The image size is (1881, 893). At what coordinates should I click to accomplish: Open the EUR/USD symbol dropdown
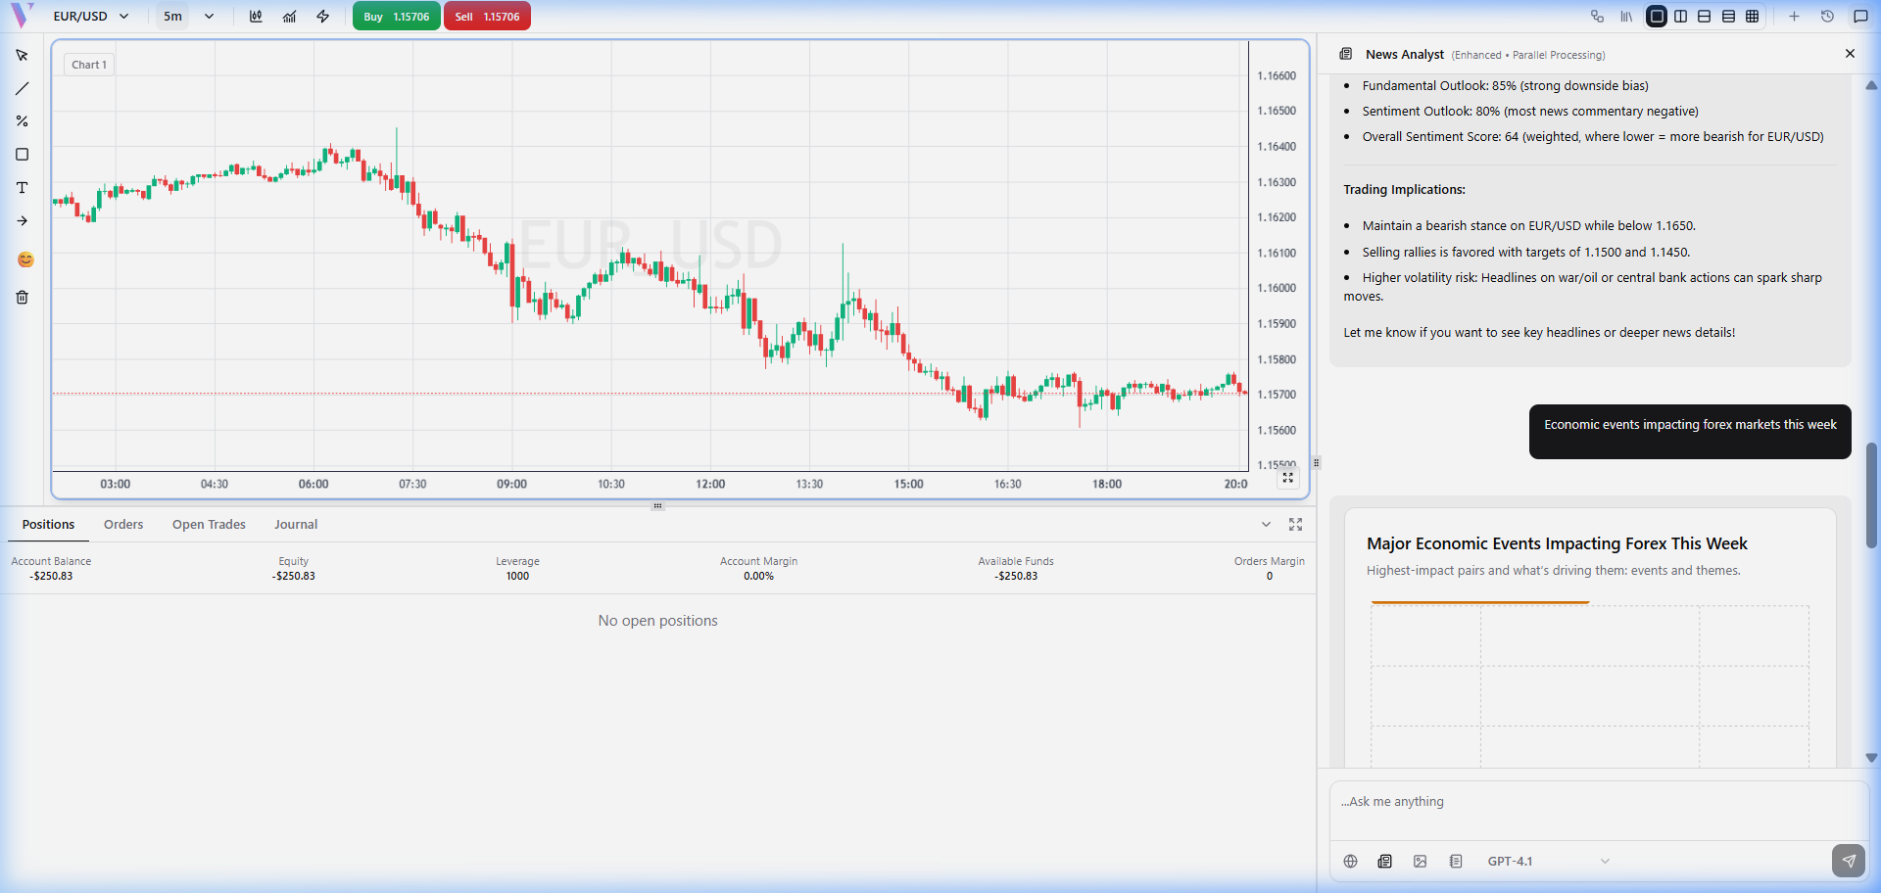(x=91, y=17)
